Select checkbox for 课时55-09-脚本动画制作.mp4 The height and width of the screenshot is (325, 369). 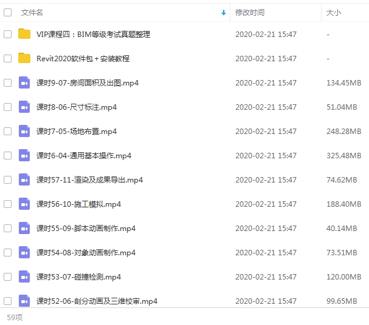coord(7,228)
